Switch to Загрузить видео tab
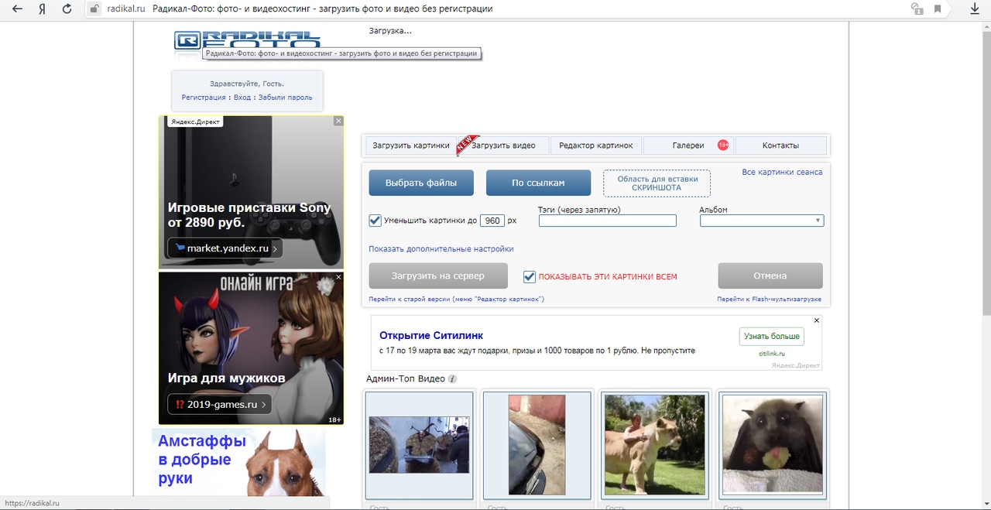This screenshot has height=510, width=991. (x=503, y=145)
